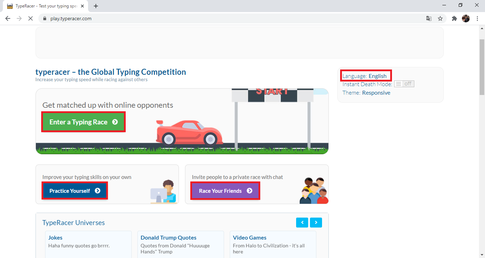This screenshot has height=258, width=485.
Task: Select the TypeRacer browser tab
Action: tap(46, 6)
